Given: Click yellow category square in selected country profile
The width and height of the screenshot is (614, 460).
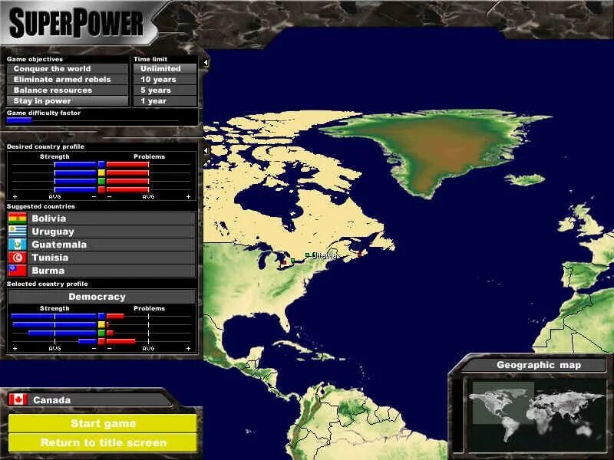Looking at the screenshot, I should [x=101, y=324].
